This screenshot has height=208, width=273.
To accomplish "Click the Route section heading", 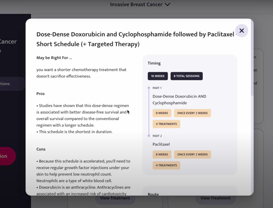I will [153, 194].
